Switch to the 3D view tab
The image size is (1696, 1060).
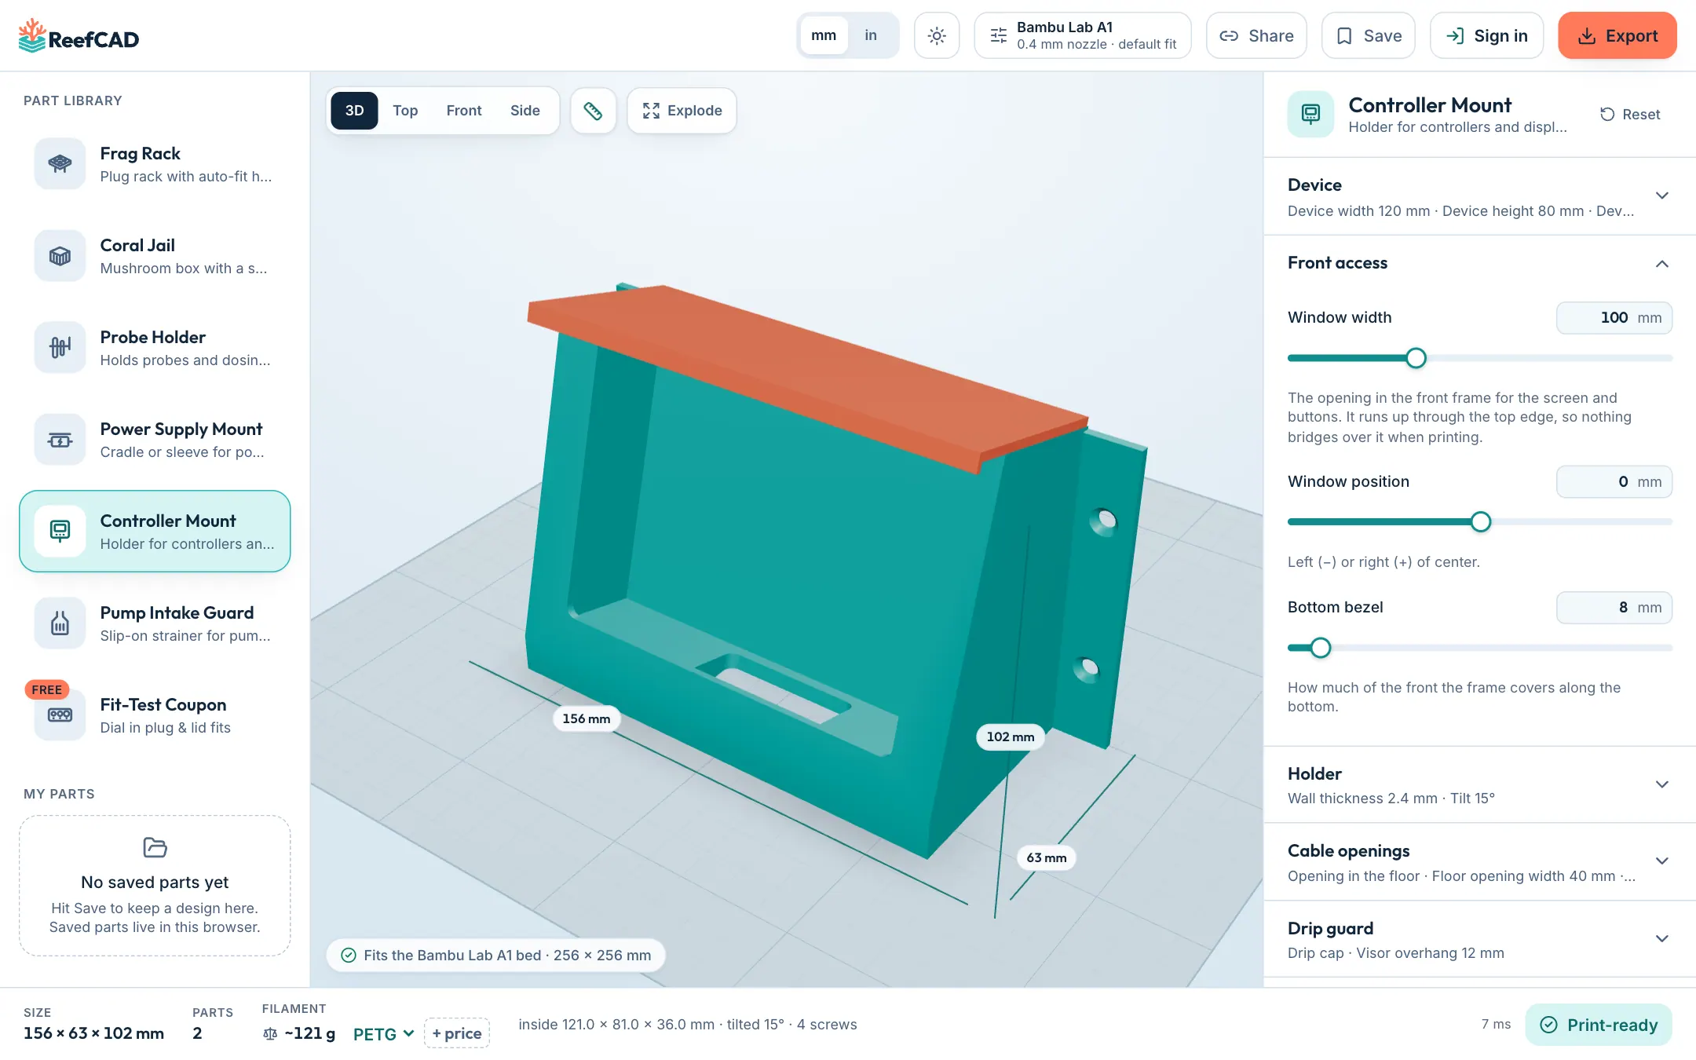coord(355,111)
